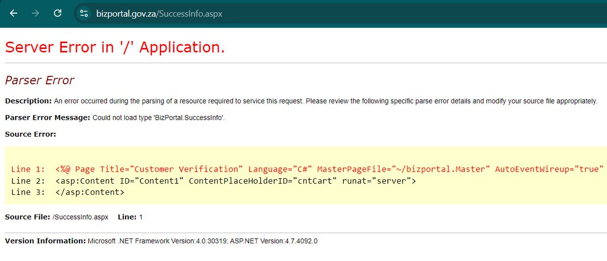Click the 'Parser Error' subheading
This screenshot has width=607, height=261.
point(39,80)
